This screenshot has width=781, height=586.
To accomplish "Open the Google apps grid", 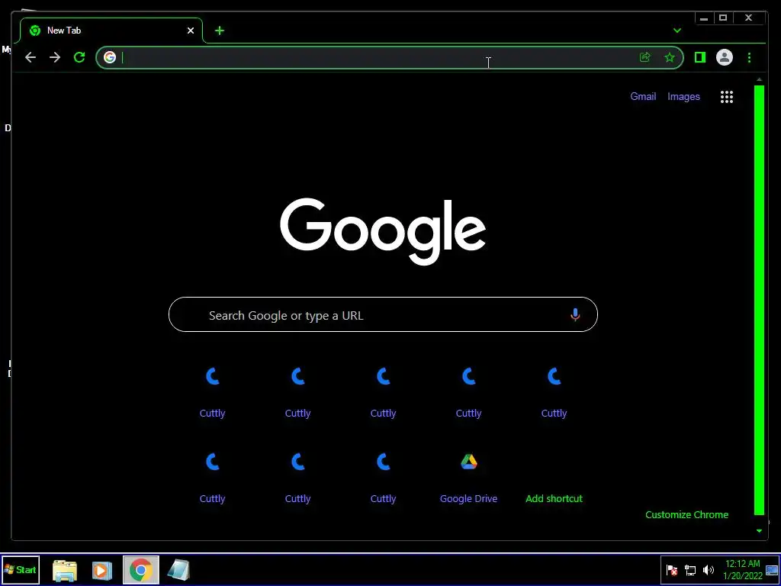I will coord(727,97).
